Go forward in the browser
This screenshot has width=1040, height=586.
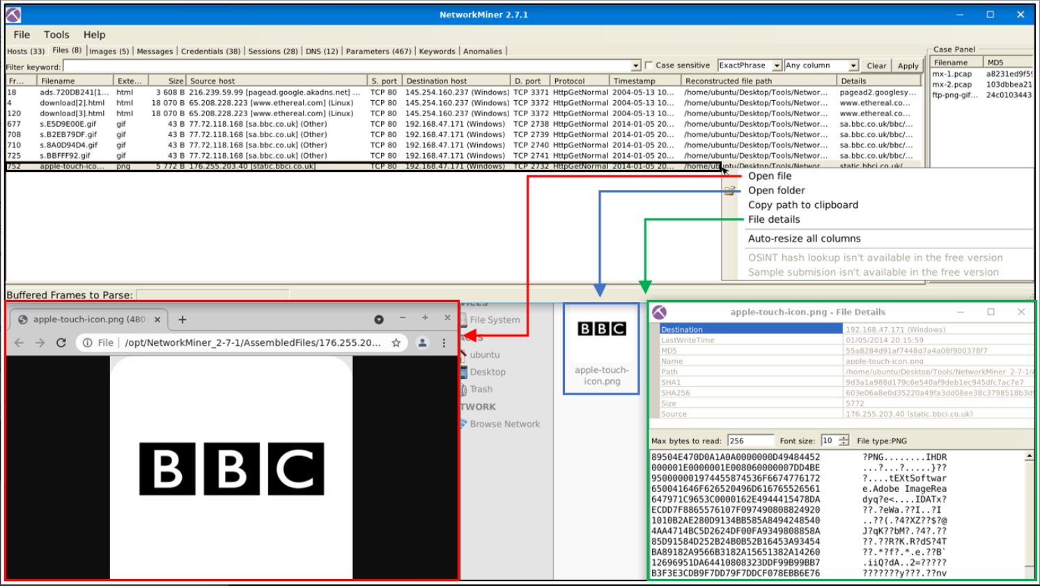tap(40, 343)
